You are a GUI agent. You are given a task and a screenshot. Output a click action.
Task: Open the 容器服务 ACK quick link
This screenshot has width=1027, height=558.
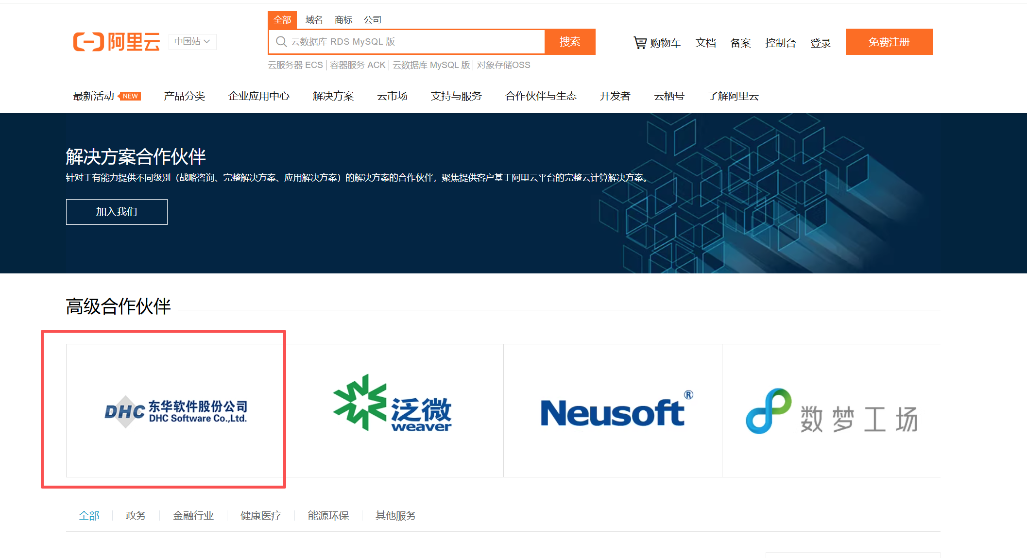[x=358, y=65]
